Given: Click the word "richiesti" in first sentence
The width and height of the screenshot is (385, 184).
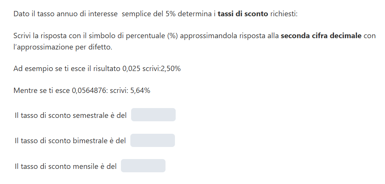Looking at the screenshot, I should [x=284, y=14].
